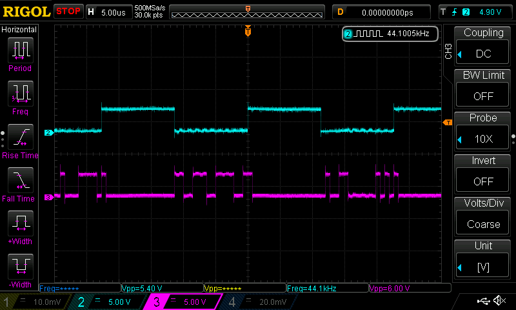This screenshot has width=516, height=310.
Task: Click the Horizontal menu header
Action: click(19, 30)
